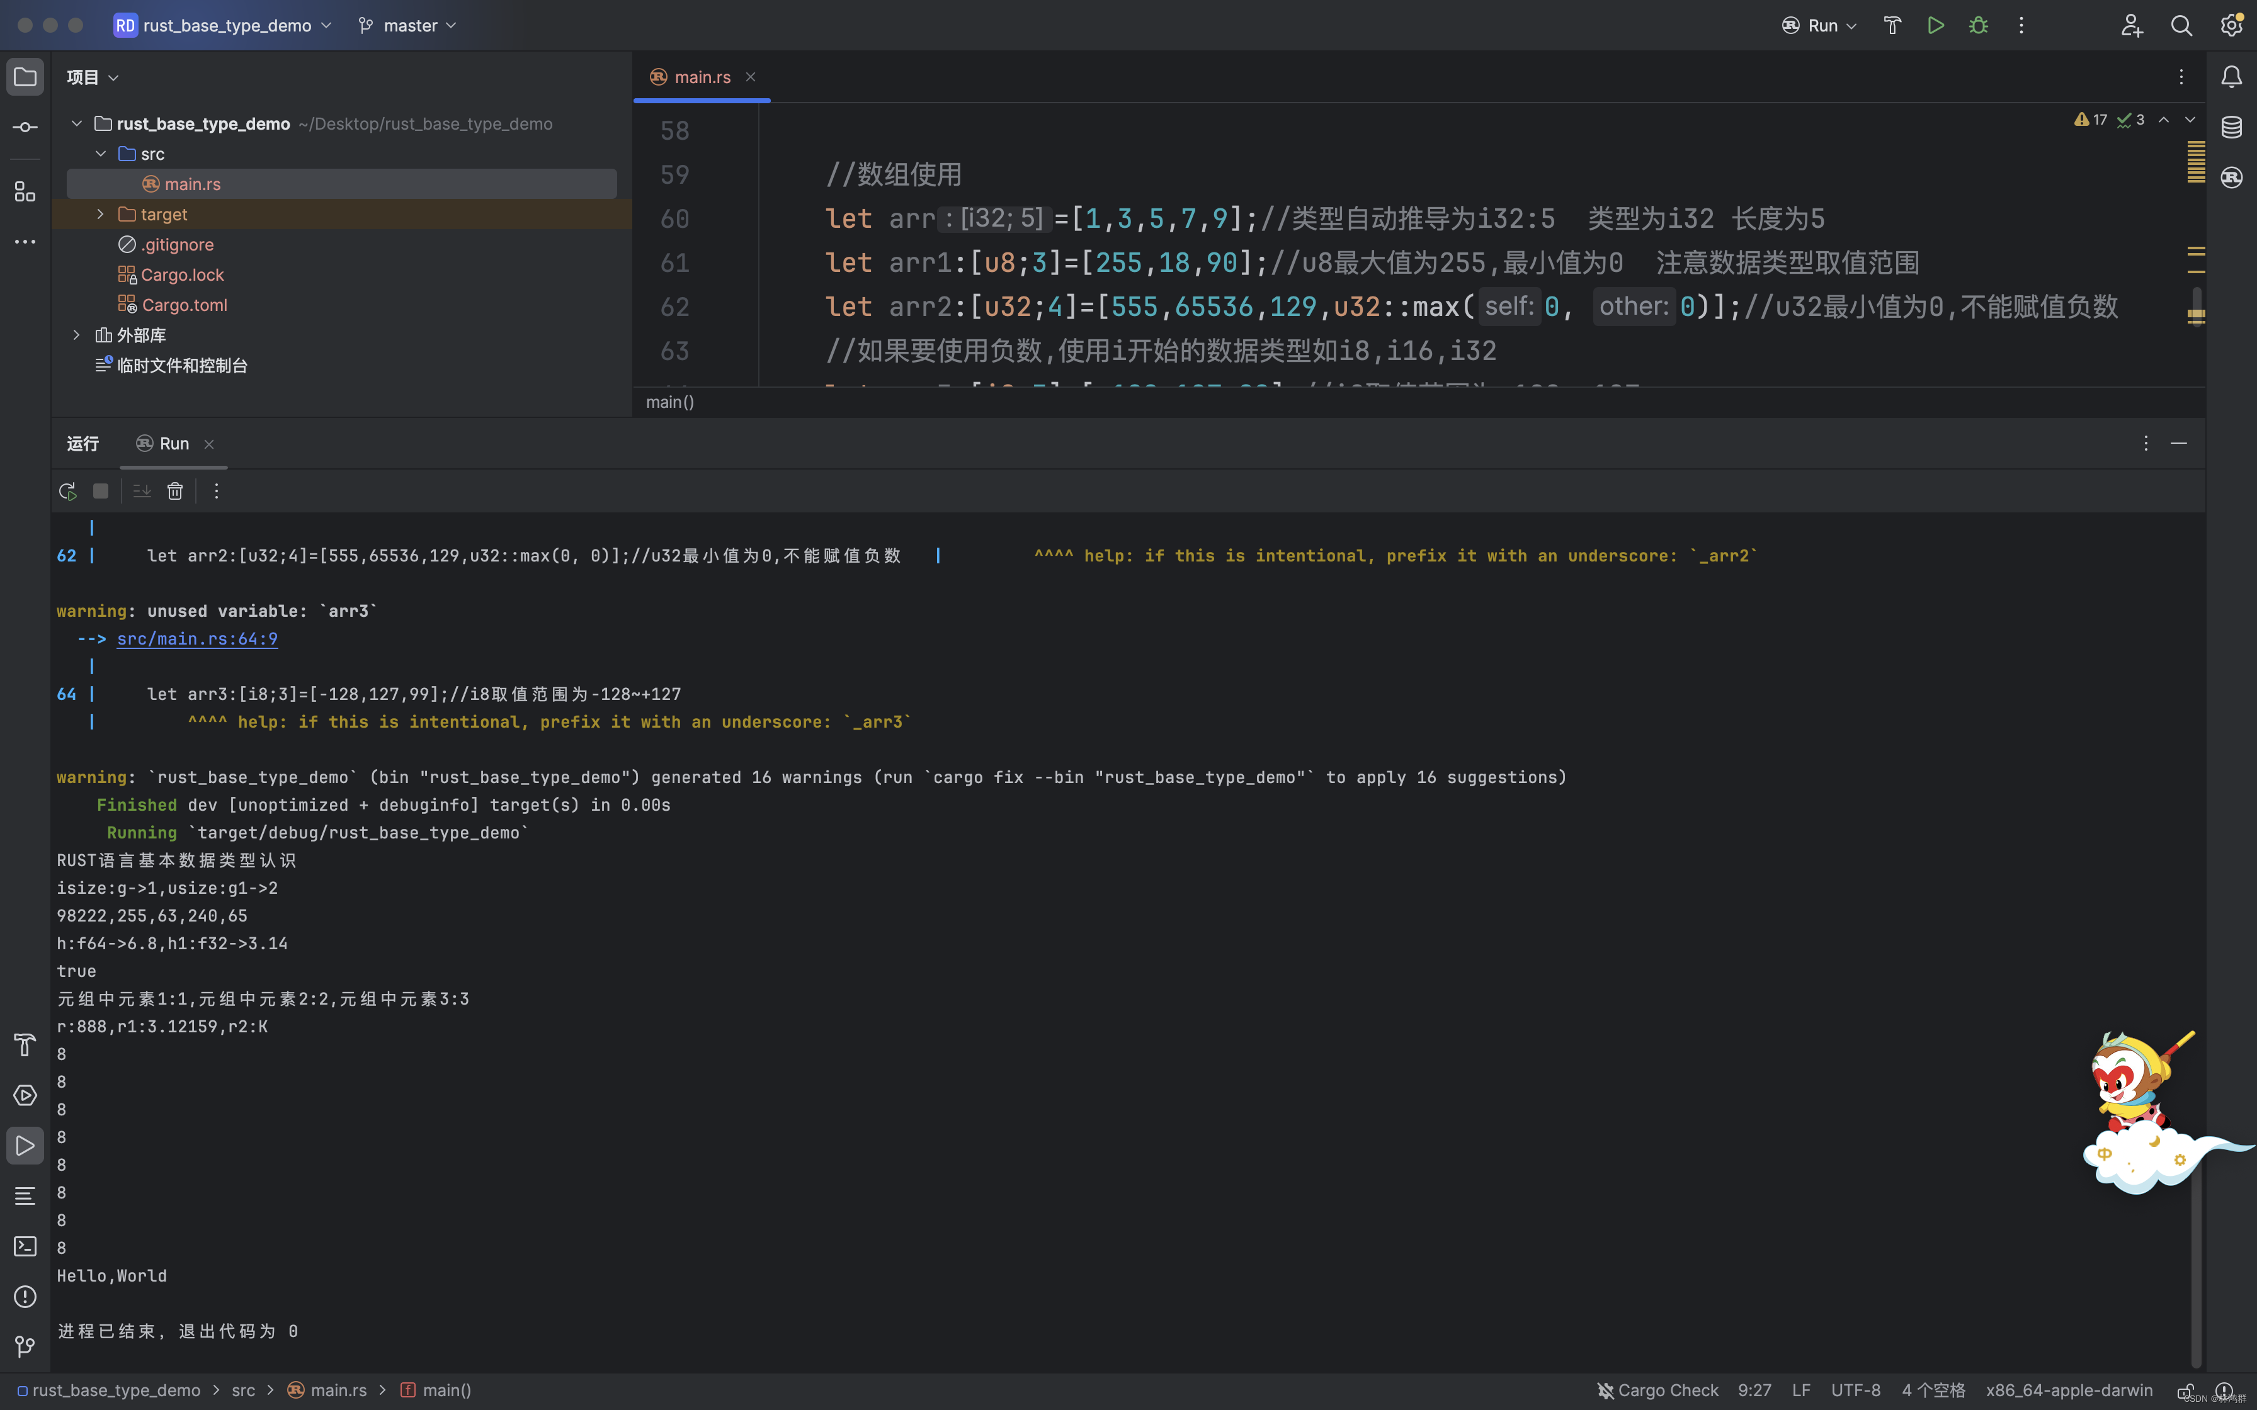The height and width of the screenshot is (1410, 2257).
Task: Toggle soft-wrap in the console output
Action: [x=141, y=490]
